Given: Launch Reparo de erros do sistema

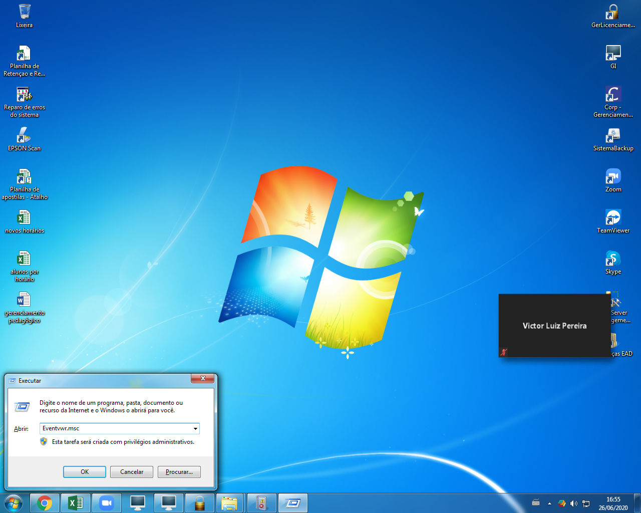Looking at the screenshot, I should pos(24,102).
